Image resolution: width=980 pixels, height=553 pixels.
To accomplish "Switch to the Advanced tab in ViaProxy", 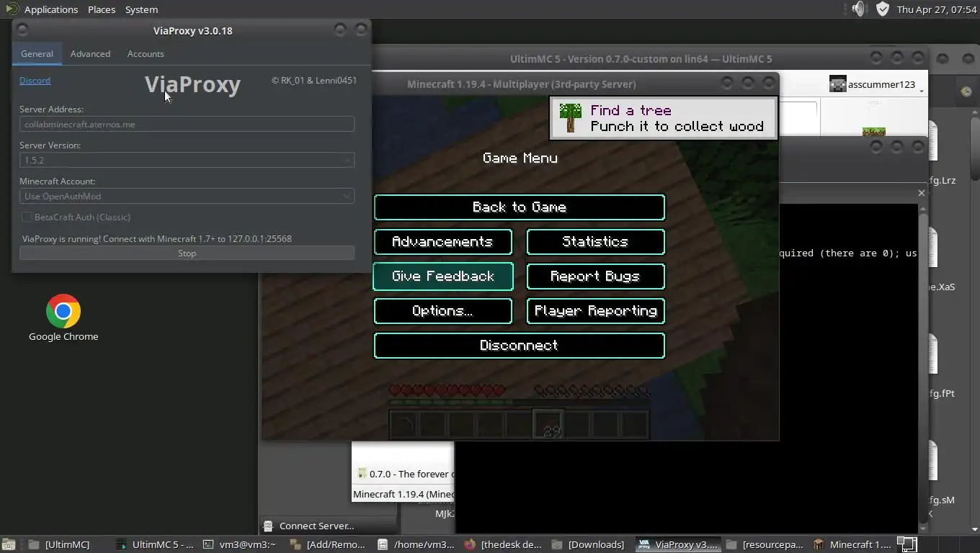I will coord(90,53).
